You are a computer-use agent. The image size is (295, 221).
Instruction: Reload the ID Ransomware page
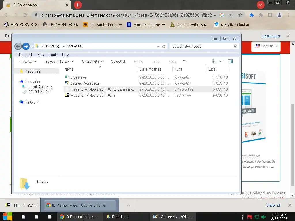pos(25,15)
